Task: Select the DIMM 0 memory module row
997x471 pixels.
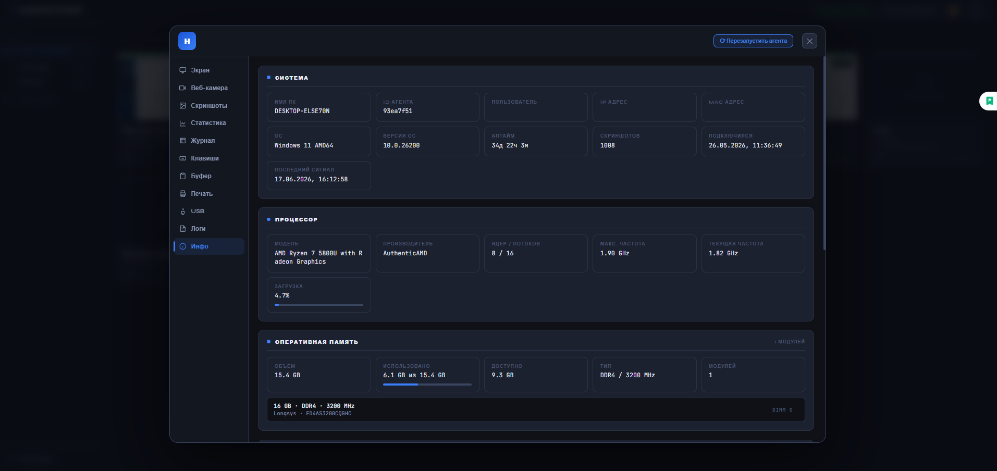Action: click(536, 410)
